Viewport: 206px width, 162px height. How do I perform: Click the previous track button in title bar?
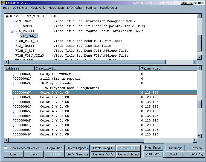coord(182,3)
